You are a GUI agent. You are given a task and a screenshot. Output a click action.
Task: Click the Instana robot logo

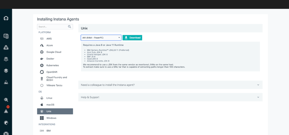tap(6, 18)
